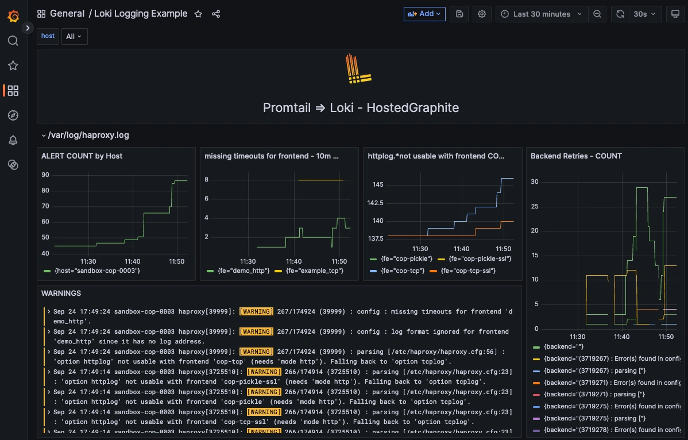Expand log line mentioning frontend 'cop-tcp-ssl'
Viewport: 688px width, 440px height.
49,412
